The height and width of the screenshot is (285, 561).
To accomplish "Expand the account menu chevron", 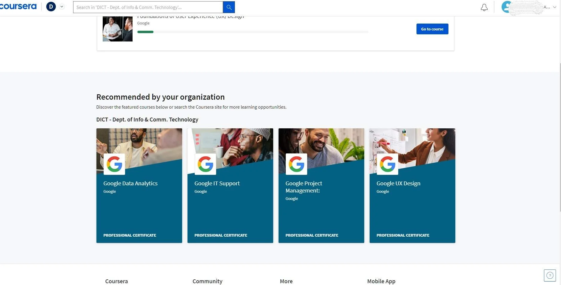I will pyautogui.click(x=554, y=7).
